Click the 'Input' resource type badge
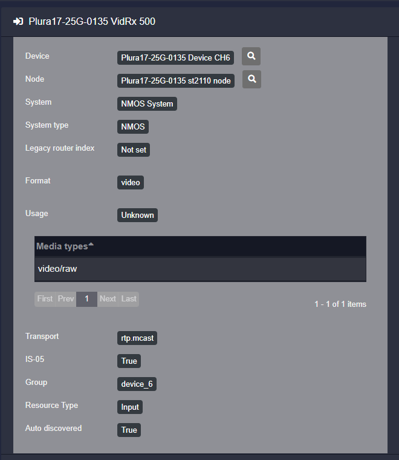 click(130, 407)
